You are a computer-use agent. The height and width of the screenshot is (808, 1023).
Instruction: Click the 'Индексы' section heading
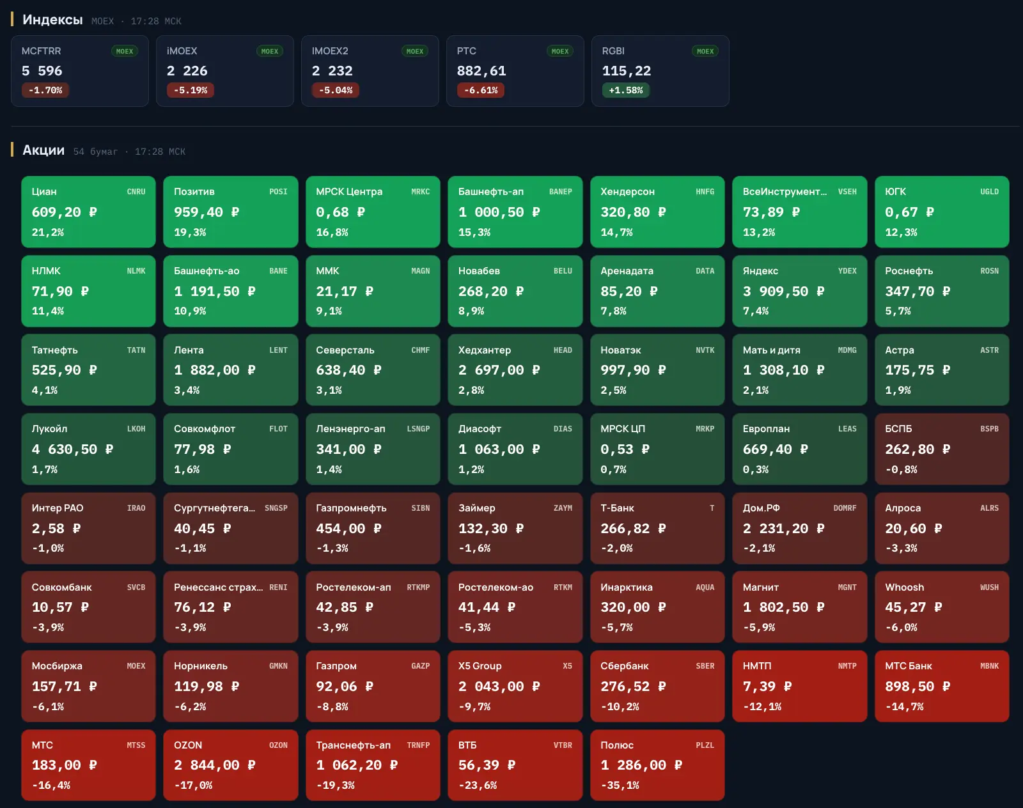click(52, 20)
